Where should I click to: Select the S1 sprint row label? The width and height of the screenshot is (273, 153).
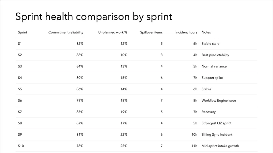click(20, 44)
